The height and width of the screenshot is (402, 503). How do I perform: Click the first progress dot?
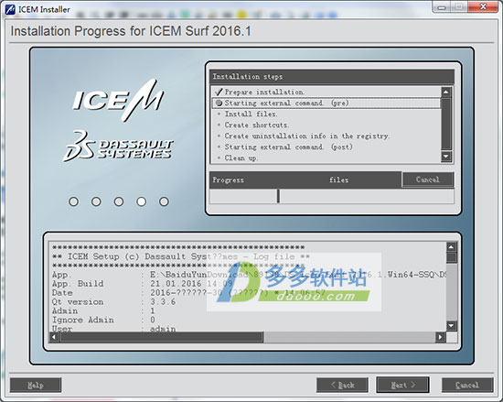[x=73, y=201]
